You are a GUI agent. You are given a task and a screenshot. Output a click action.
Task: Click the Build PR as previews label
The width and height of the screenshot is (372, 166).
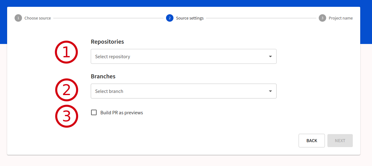click(x=122, y=112)
